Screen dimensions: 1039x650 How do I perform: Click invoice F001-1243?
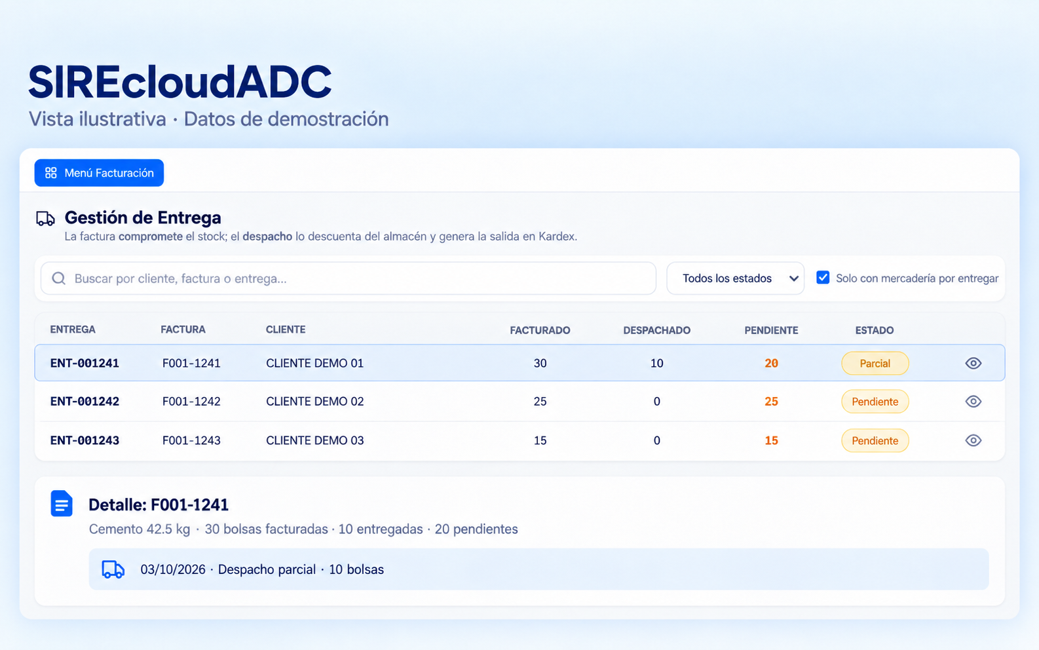(191, 440)
